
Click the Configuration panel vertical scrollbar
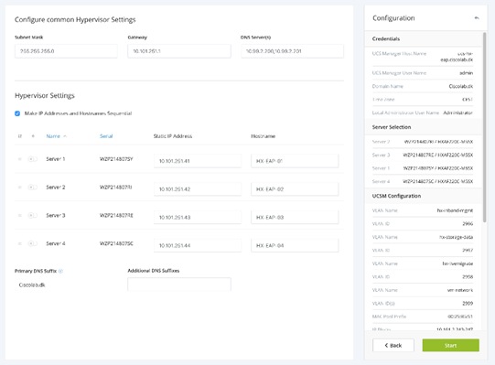(485, 127)
